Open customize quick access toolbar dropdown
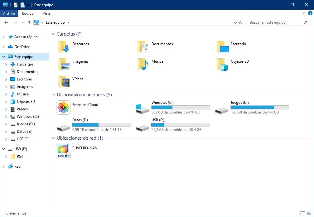This screenshot has width=314, height=217. pos(28,5)
